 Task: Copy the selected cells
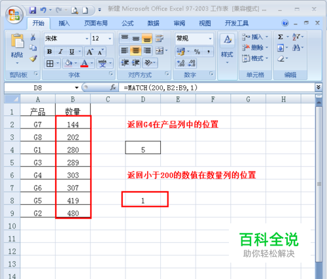(x=33, y=48)
